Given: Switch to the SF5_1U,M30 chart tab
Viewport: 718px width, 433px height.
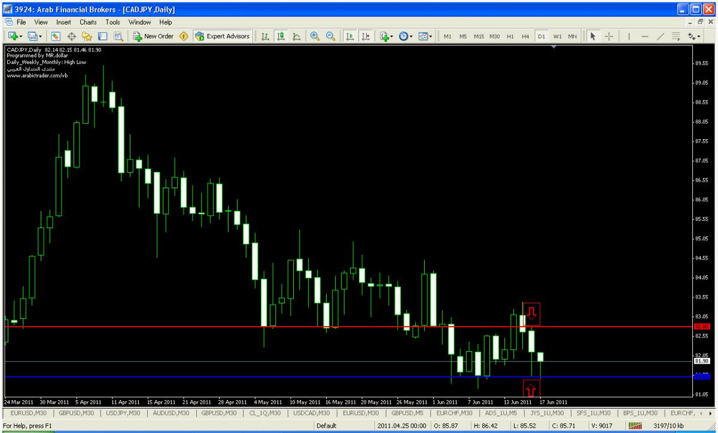Looking at the screenshot, I should (x=592, y=413).
